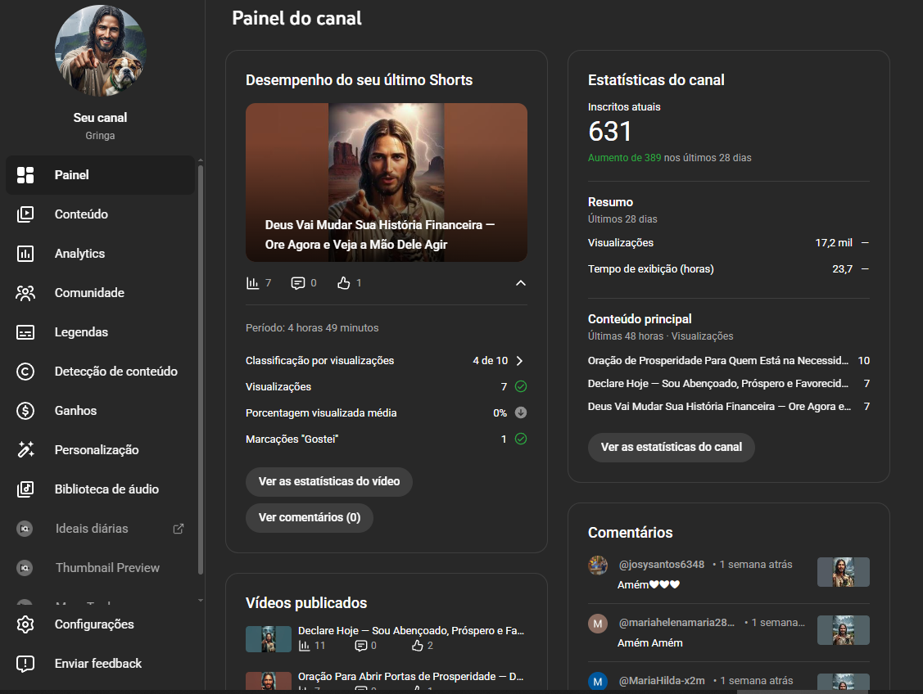Click the Thumbnail Preview round icon
Image resolution: width=923 pixels, height=694 pixels.
tap(25, 568)
